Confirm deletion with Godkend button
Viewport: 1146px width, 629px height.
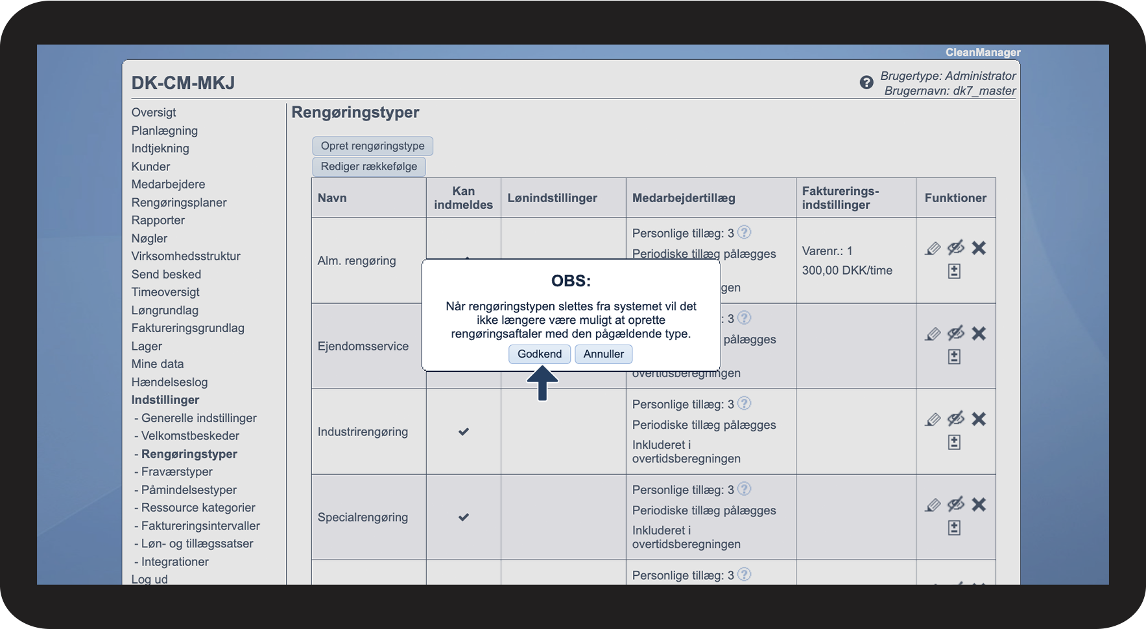pyautogui.click(x=540, y=354)
